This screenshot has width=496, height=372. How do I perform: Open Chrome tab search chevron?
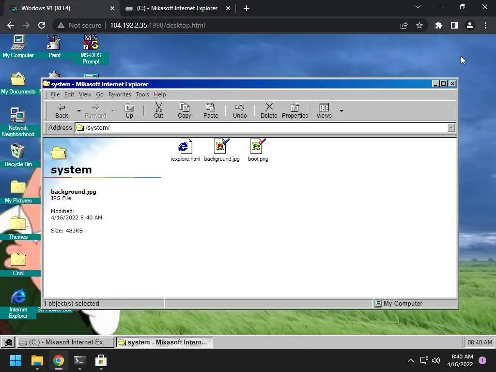pos(418,7)
